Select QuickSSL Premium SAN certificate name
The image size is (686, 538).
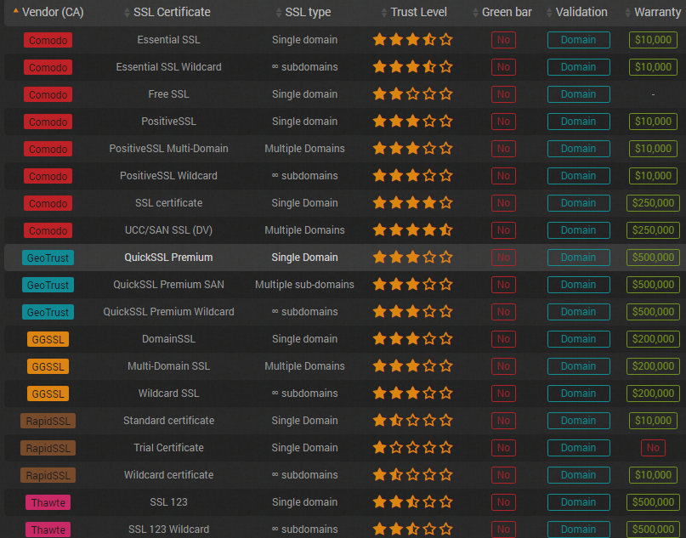pyautogui.click(x=169, y=285)
